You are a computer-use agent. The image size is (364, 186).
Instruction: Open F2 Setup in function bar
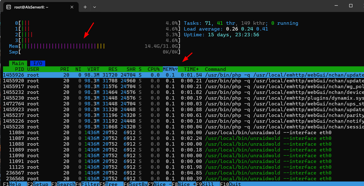tap(39, 184)
